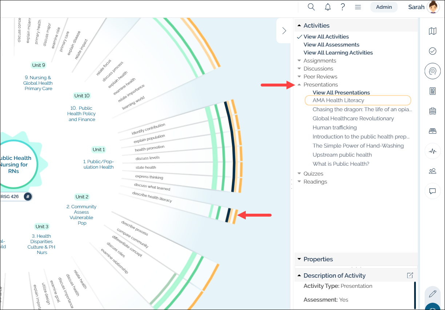The width and height of the screenshot is (445, 310).
Task: Collapse the Properties section
Action: pos(299,259)
